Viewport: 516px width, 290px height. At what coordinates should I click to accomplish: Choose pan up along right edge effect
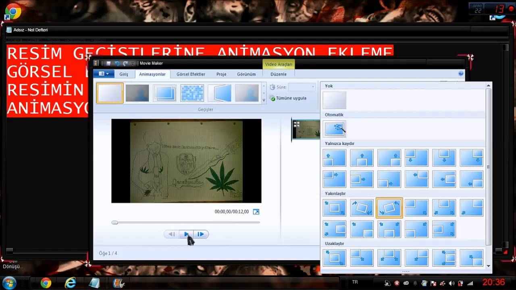[x=389, y=158]
